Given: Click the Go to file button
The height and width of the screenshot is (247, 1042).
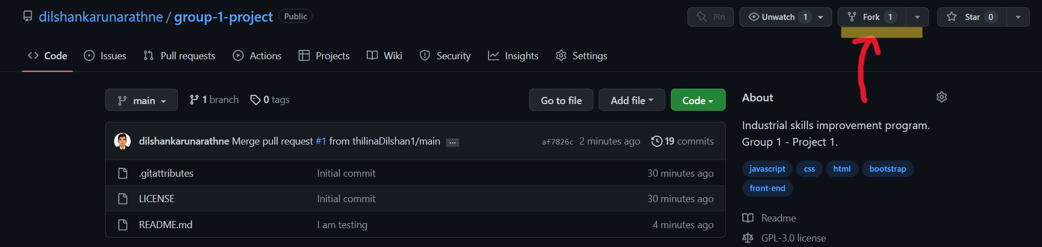Looking at the screenshot, I should pyautogui.click(x=561, y=100).
